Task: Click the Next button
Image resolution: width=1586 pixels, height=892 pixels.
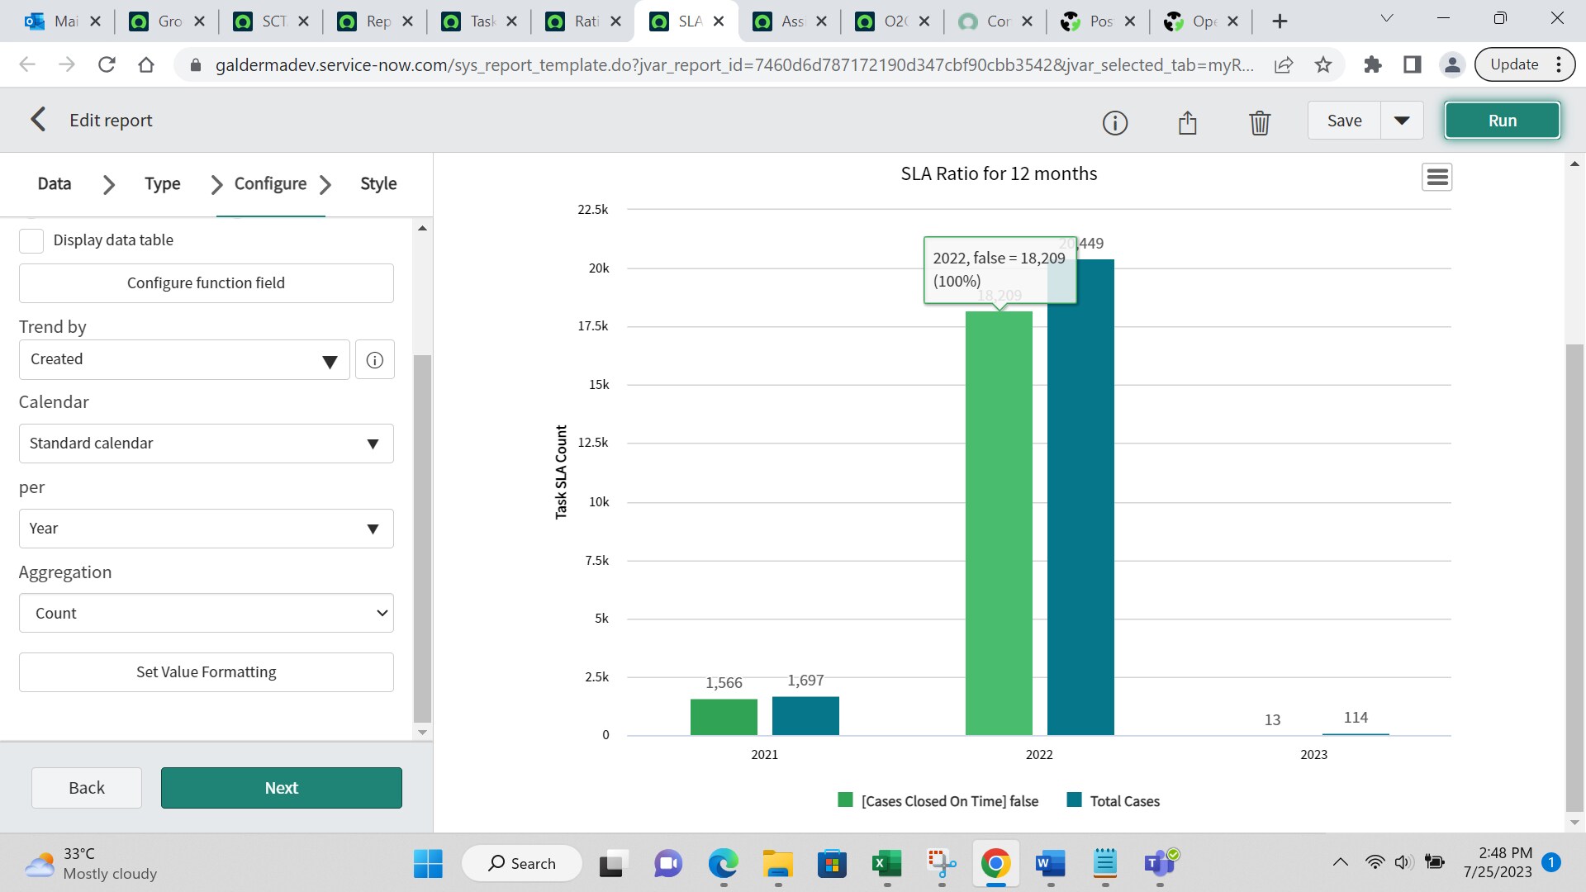Action: (x=281, y=787)
